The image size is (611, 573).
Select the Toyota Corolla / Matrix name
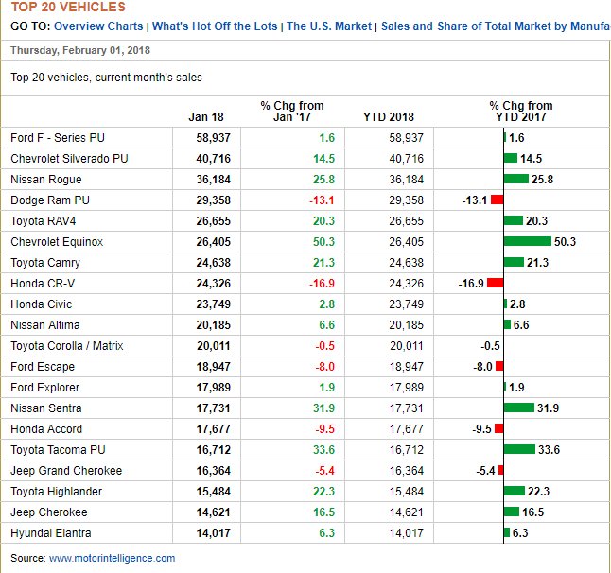click(x=66, y=346)
